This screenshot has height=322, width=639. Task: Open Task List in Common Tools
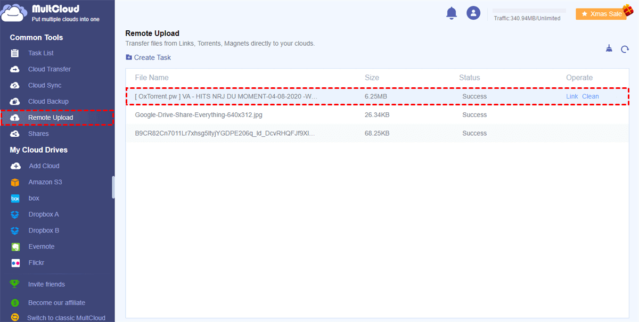click(41, 53)
